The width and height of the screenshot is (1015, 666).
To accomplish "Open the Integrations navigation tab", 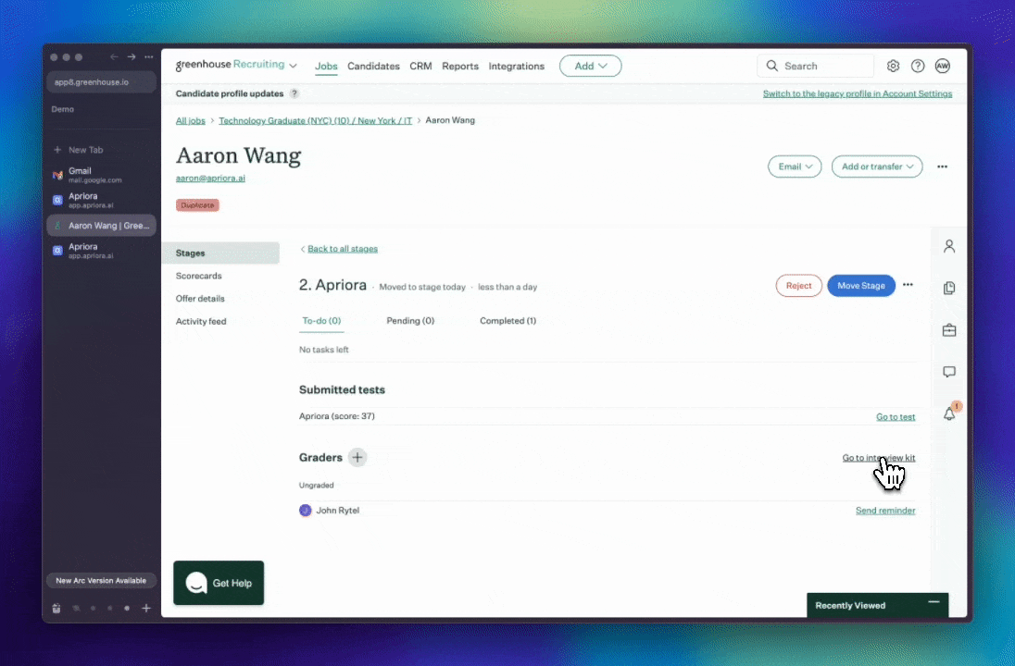I will tap(517, 66).
